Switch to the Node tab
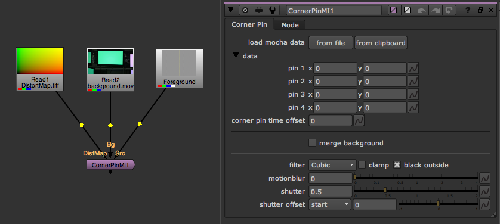 click(x=290, y=25)
